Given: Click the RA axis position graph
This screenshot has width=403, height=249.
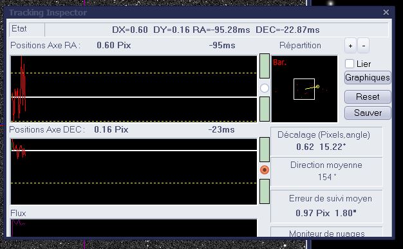Looking at the screenshot, I should point(134,89).
